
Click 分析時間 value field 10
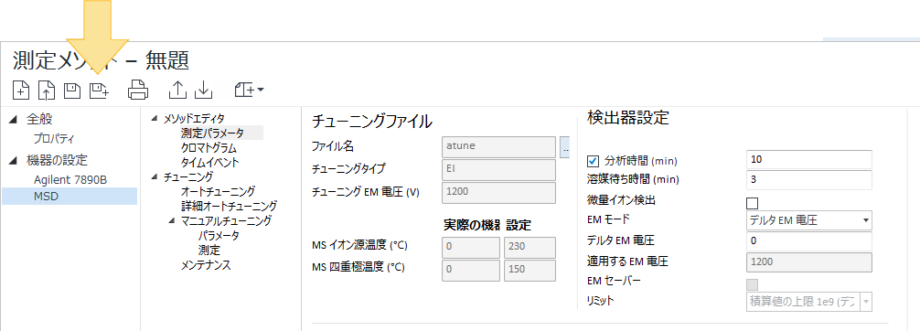pos(809,160)
